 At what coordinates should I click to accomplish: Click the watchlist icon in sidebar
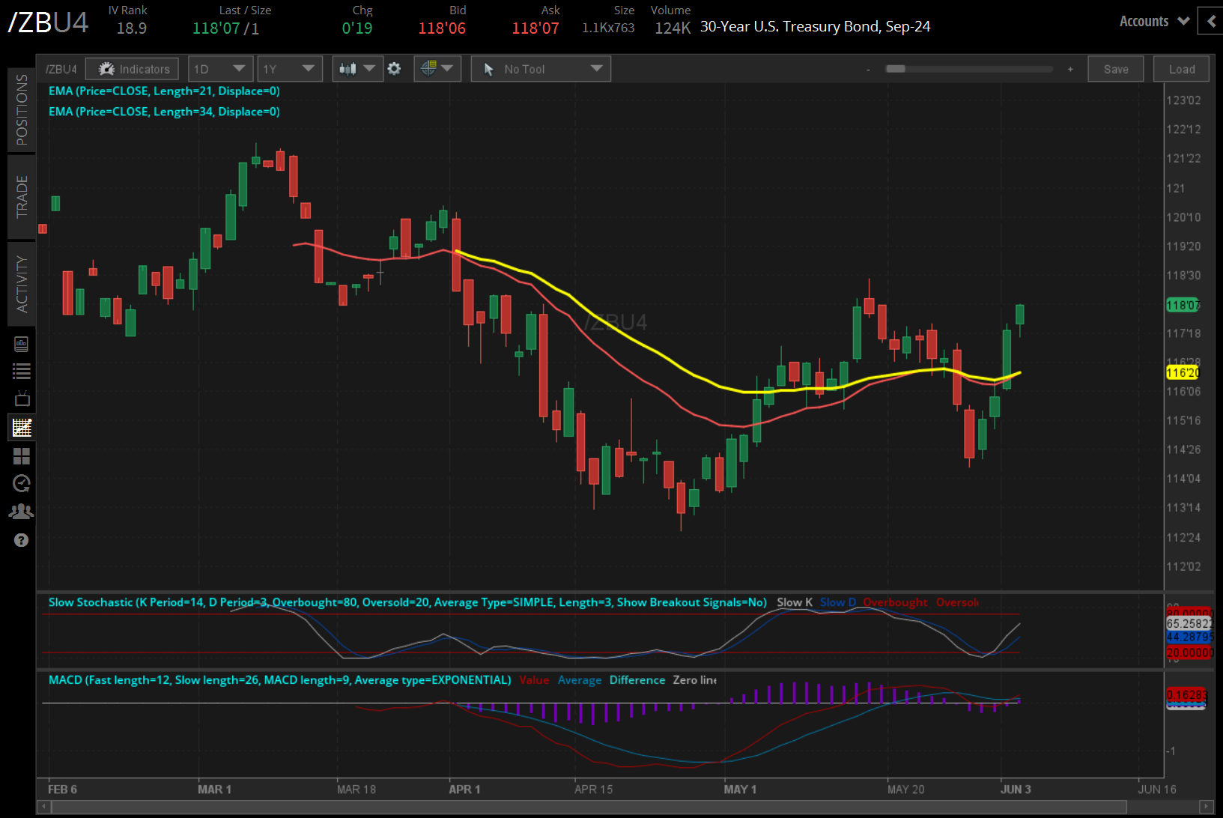21,371
